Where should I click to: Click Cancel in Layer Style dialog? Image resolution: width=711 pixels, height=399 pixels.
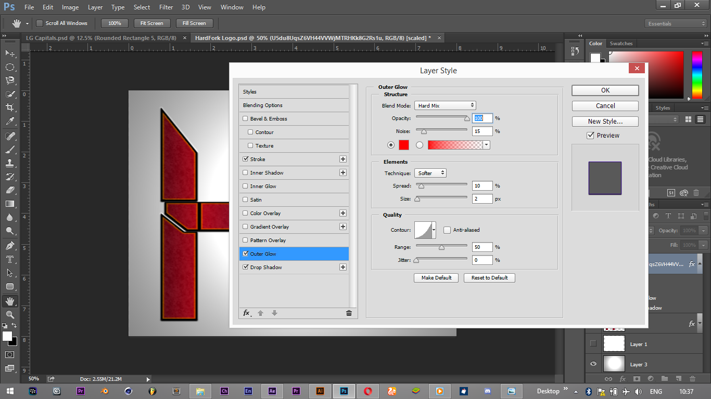(605, 106)
